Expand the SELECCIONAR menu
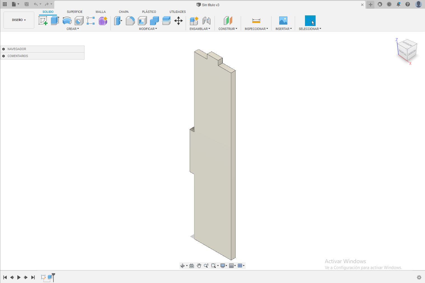The width and height of the screenshot is (425, 283). (310, 29)
